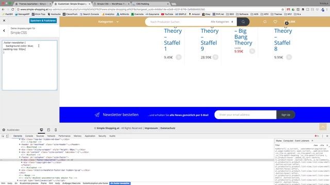
Task: Open the Impressum footer link
Action: [151, 128]
